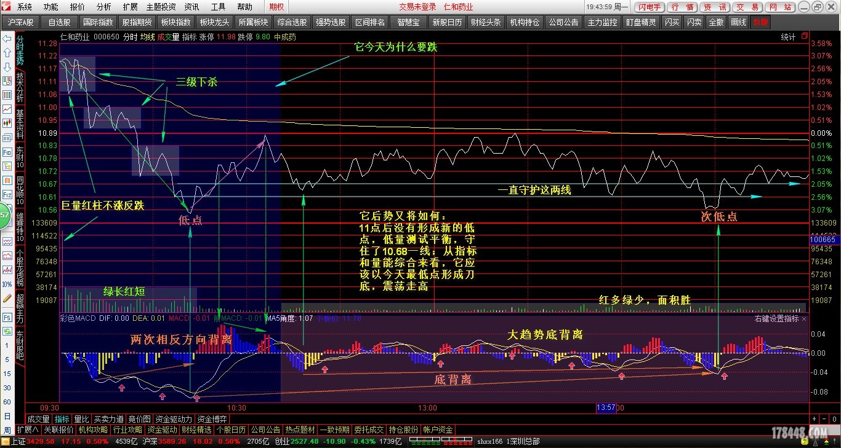Click the 资讯 red pill button at top right

pyautogui.click(x=714, y=7)
